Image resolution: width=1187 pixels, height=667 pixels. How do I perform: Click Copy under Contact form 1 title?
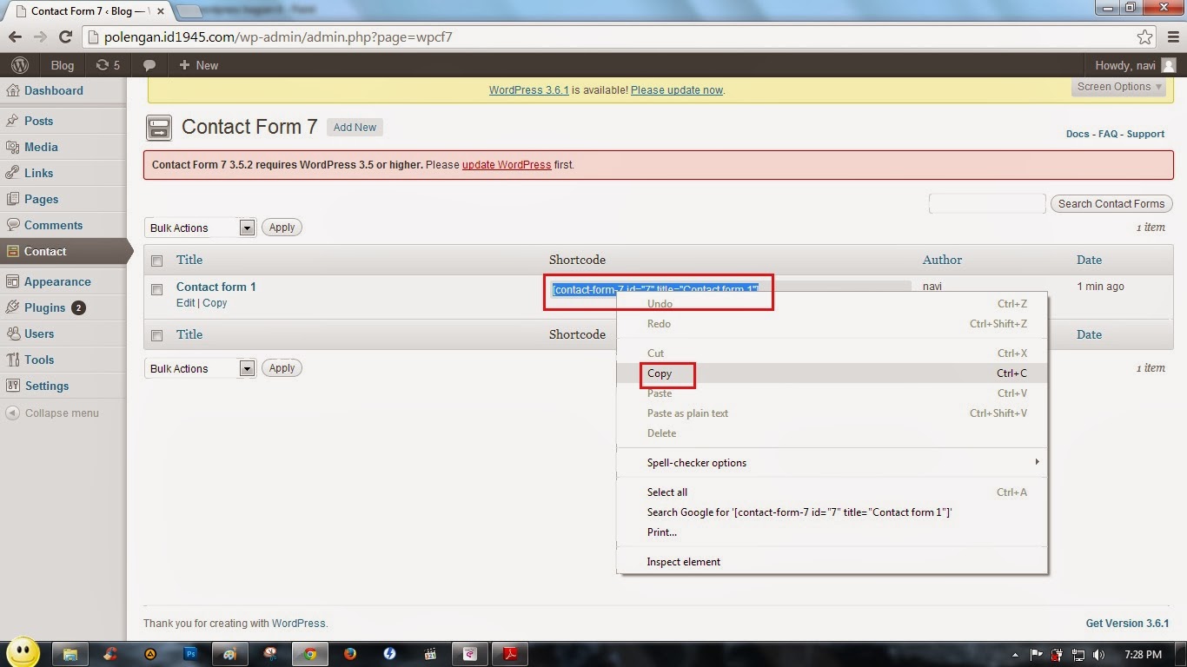pyautogui.click(x=215, y=303)
